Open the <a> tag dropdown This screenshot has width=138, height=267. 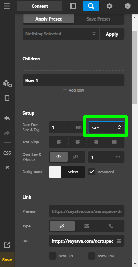(x=106, y=127)
